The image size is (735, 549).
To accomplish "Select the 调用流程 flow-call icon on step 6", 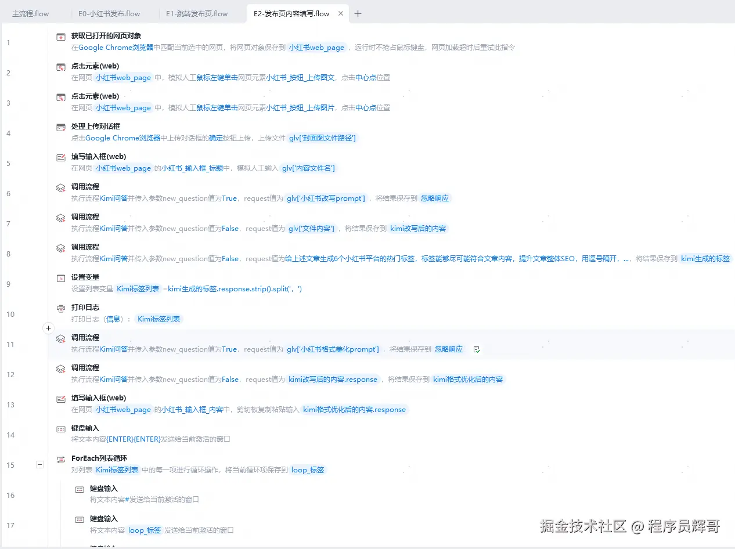I will 60,187.
